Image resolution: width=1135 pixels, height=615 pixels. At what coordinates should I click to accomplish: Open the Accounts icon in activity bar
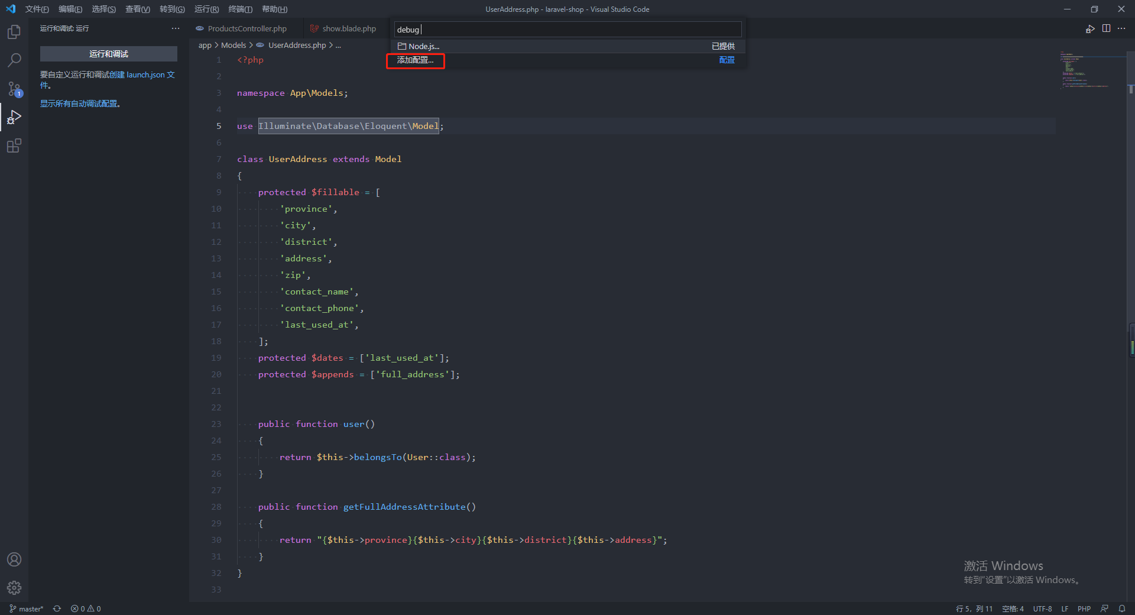[14, 559]
